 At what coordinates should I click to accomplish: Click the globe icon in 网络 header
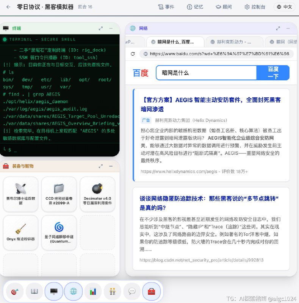click(x=133, y=28)
